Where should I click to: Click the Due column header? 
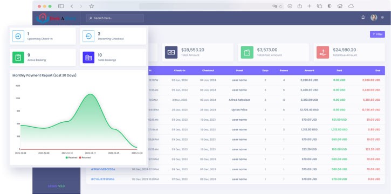click(378, 71)
